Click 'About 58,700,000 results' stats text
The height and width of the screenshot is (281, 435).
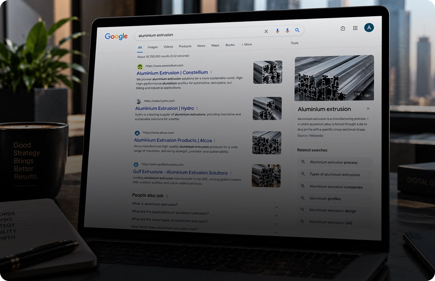(x=163, y=56)
